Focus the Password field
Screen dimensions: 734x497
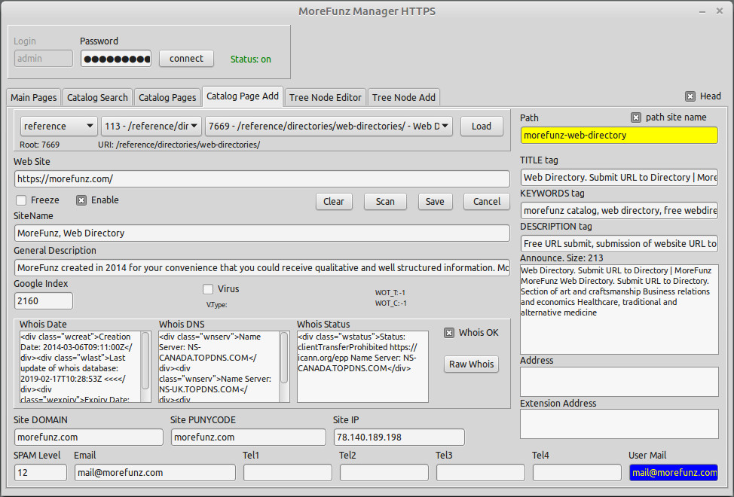point(116,59)
